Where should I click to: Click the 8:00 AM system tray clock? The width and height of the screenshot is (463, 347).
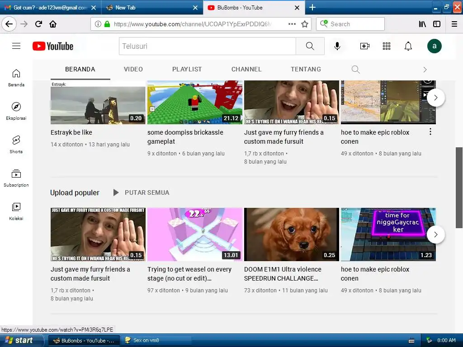[446, 341]
